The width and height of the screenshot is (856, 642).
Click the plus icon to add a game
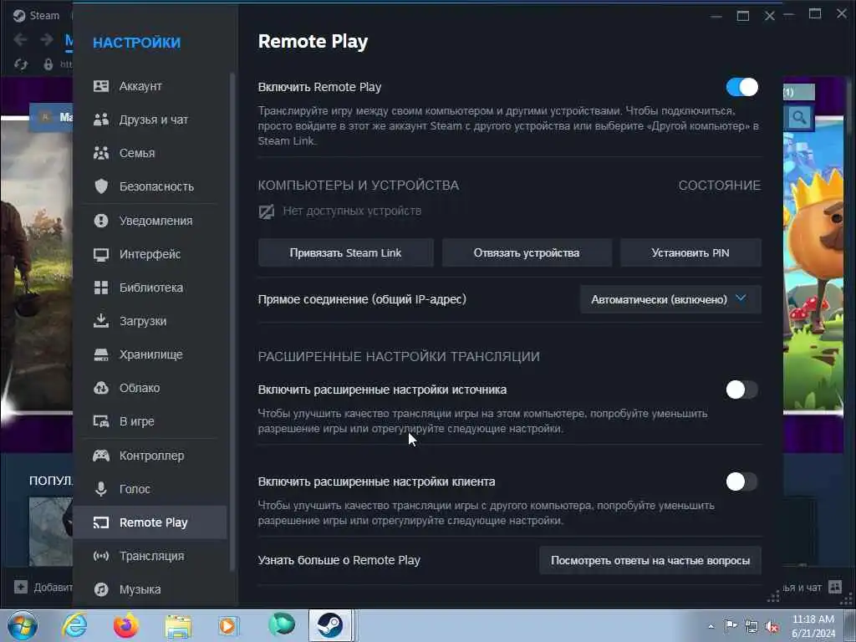pyautogui.click(x=21, y=587)
